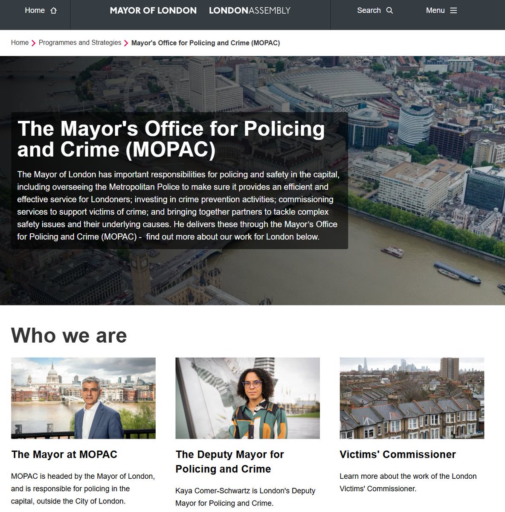This screenshot has height=512, width=505.
Task: Click the Search magnifying glass icon
Action: point(389,11)
